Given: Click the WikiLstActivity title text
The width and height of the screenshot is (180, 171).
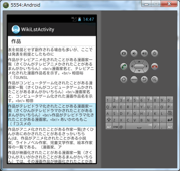Looking at the screenshot, I should (38, 29).
